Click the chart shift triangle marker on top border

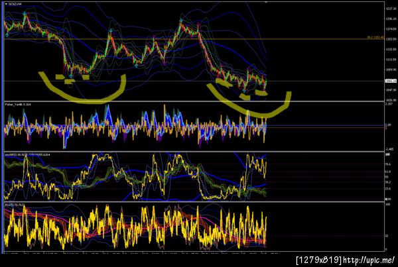(x=266, y=2)
